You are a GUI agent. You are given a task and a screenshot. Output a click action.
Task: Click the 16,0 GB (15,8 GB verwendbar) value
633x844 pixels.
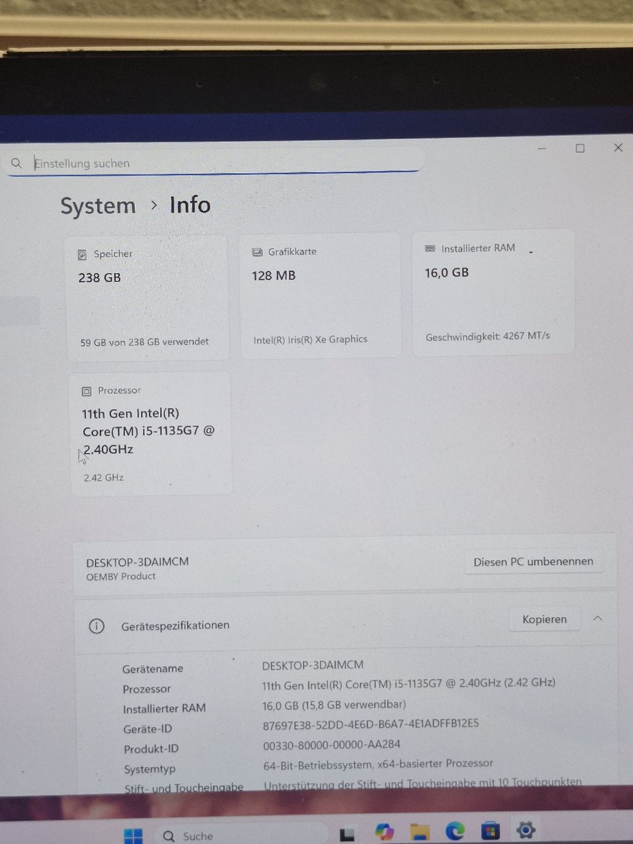[x=334, y=705]
